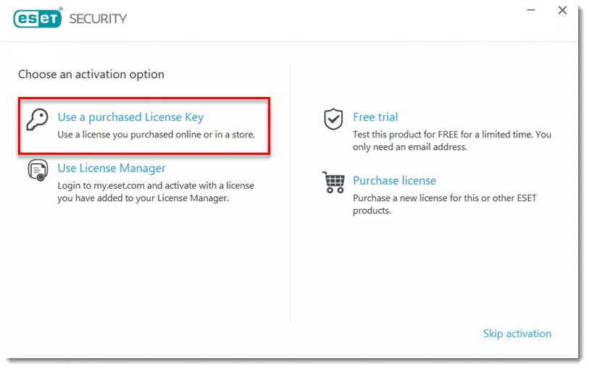Open the Purchase license link

point(394,181)
